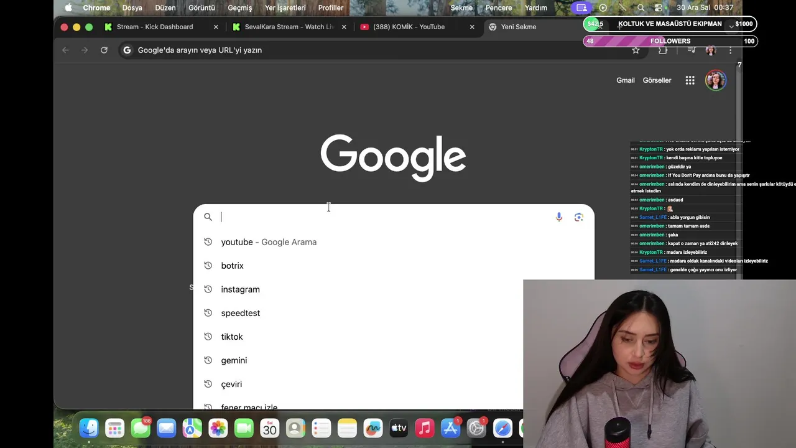Switch to the Stream - Kick Dashboard tab

[155, 27]
